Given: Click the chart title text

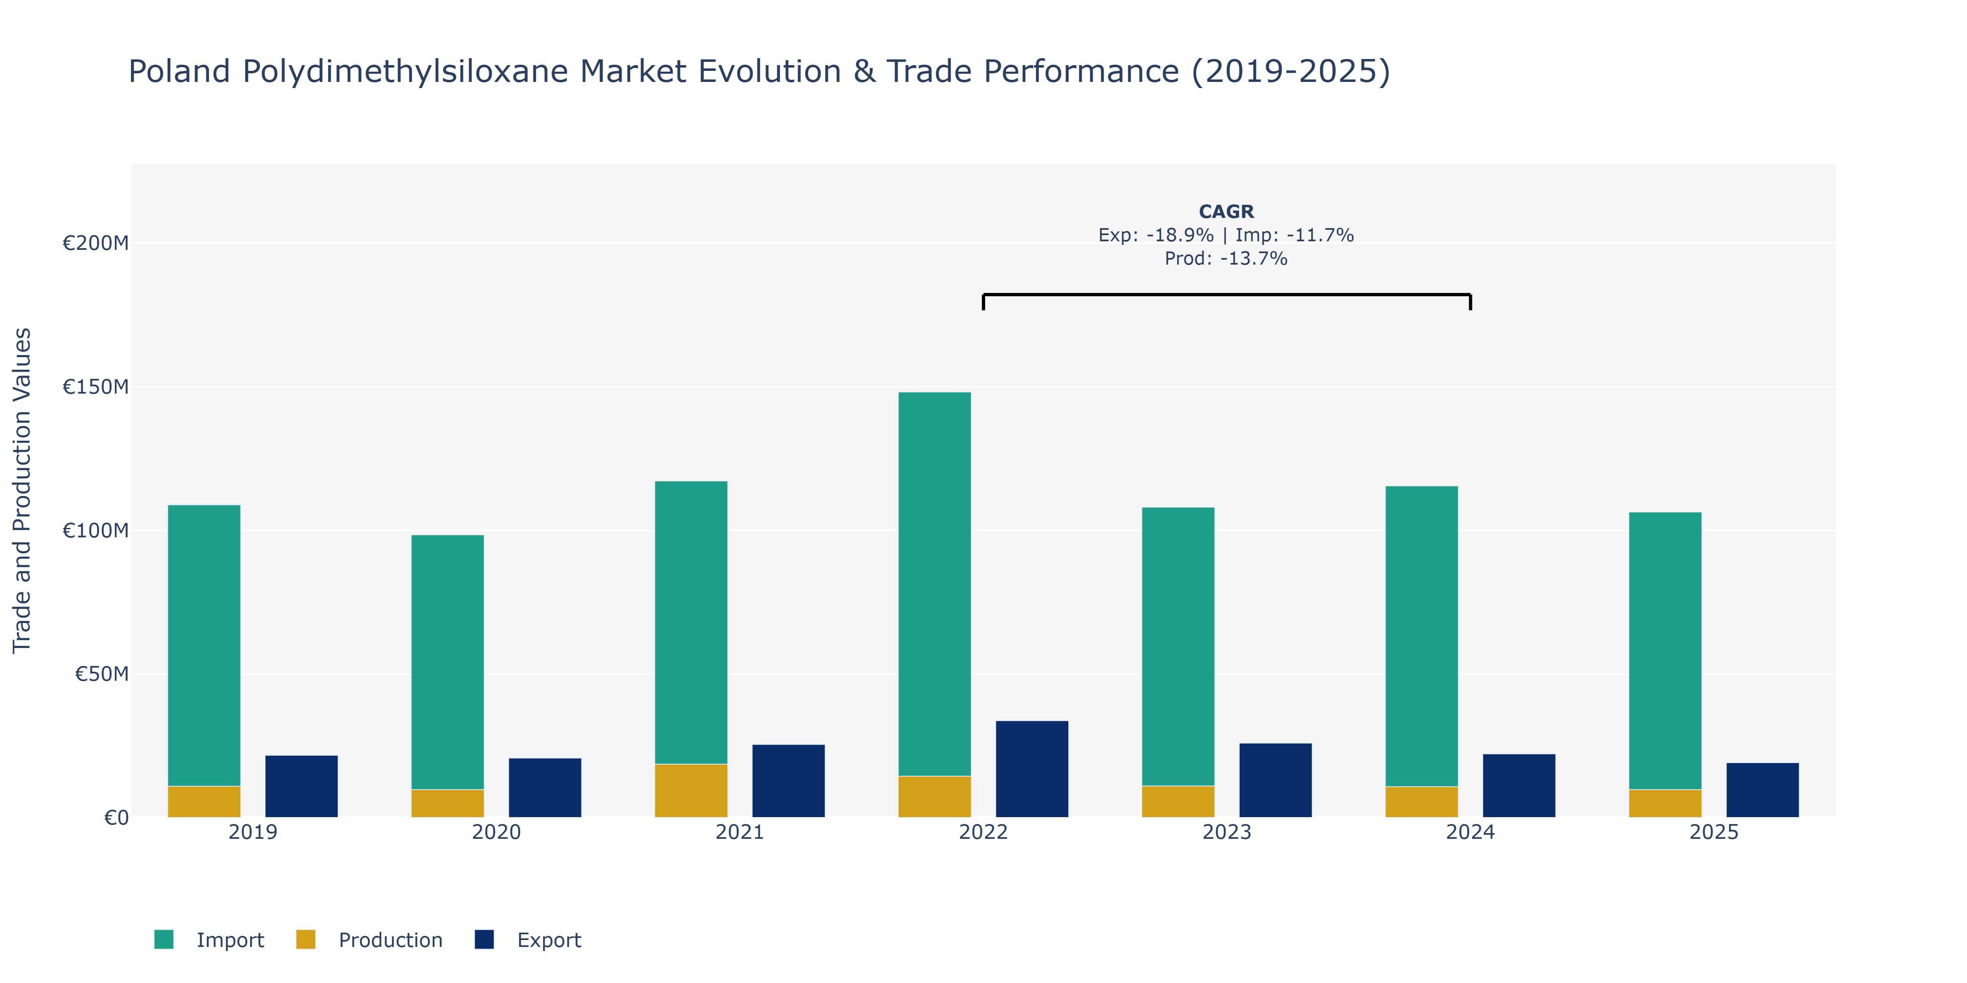Looking at the screenshot, I should point(759,72).
